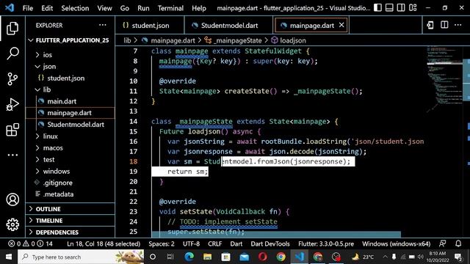Image resolution: width=470 pixels, height=264 pixels.
Task: Expand the windows folder
Action: click(70, 171)
